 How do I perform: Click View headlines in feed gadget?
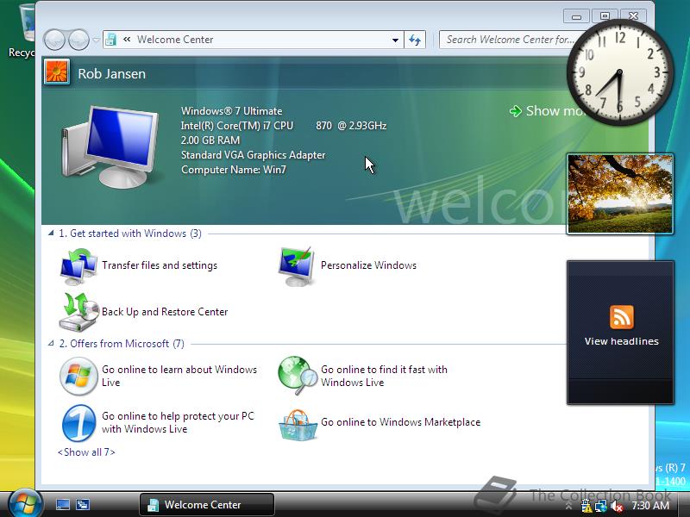[621, 341]
